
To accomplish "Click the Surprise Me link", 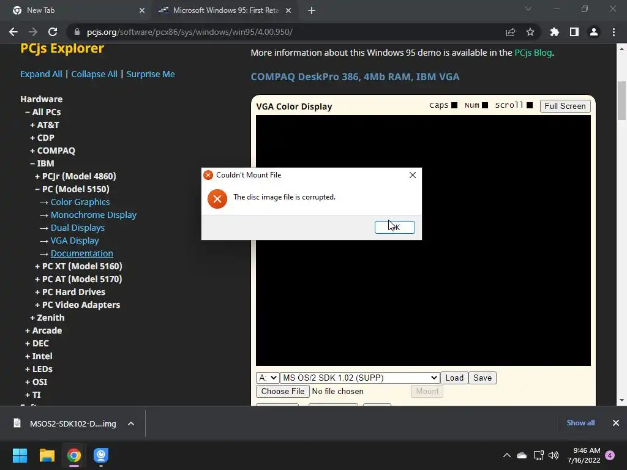I will [151, 74].
